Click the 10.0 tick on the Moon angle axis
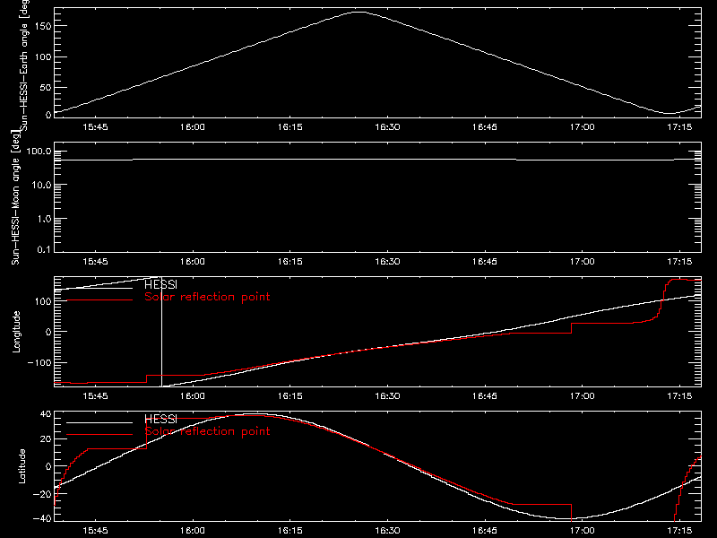Viewport: 717px width, 538px height. [41, 185]
